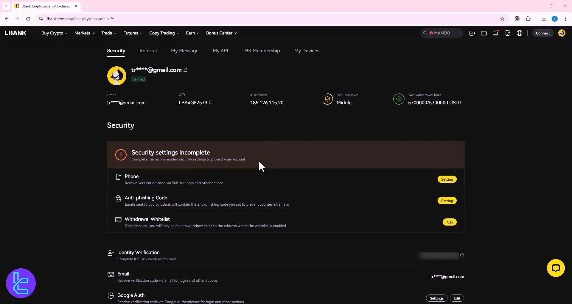This screenshot has height=304, width=572.
Task: Open the Chrome profile icon
Action: coord(554,19)
